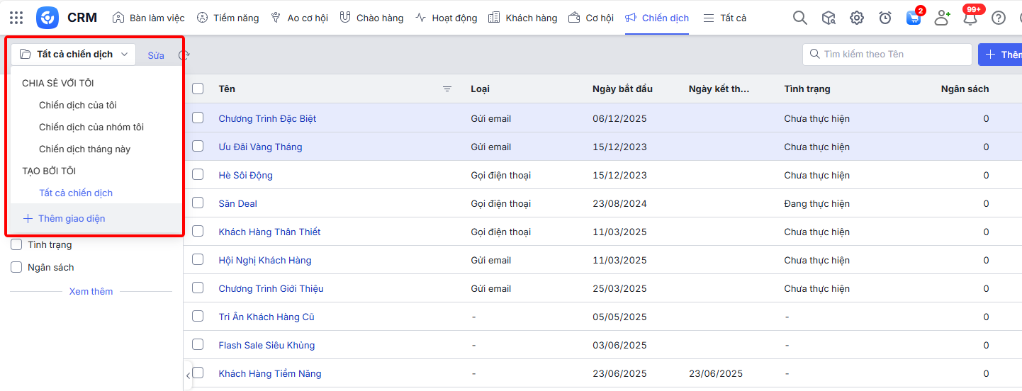Select Chiến dịch của tôi view
The image size is (1022, 391).
click(x=78, y=105)
